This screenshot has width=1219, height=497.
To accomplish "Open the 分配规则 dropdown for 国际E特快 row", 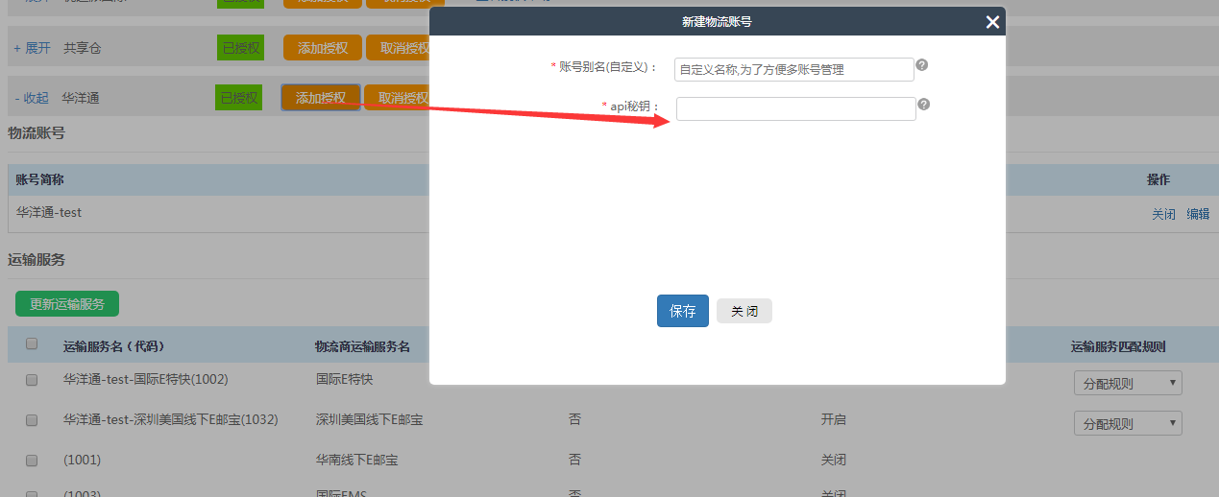I will 1127,384.
